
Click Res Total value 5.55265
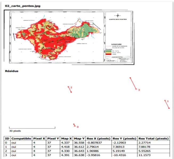pyautogui.click(x=144, y=151)
